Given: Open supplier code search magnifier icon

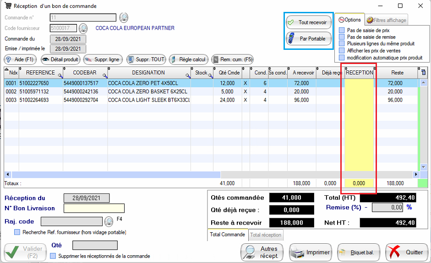Looking at the screenshot, I should [83, 28].
